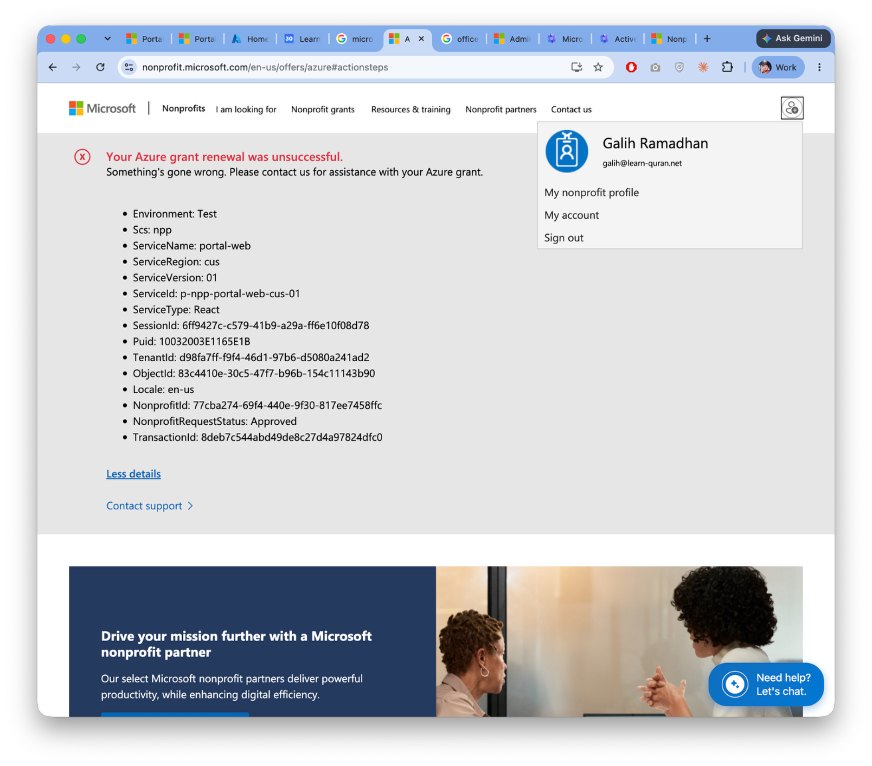Click the TransactionId value text
The width and height of the screenshot is (872, 766).
pos(291,437)
